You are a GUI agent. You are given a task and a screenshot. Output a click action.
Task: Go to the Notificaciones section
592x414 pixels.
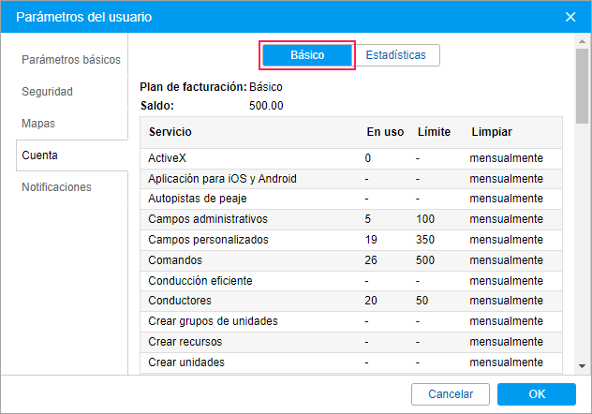click(x=57, y=187)
